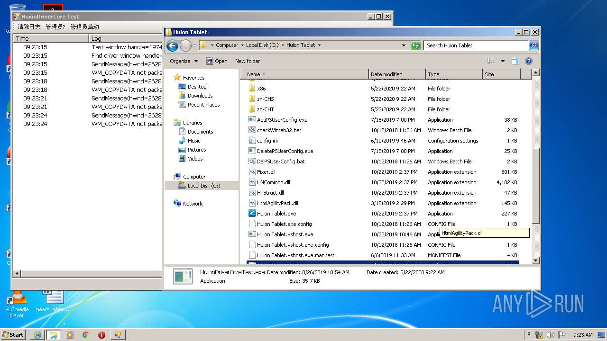The height and width of the screenshot is (341, 607).
Task: Select AddPSUserConfig.exe file icon
Action: pos(252,120)
